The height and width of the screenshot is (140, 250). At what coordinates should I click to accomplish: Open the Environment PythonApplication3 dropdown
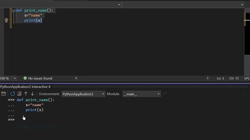[x=83, y=94]
